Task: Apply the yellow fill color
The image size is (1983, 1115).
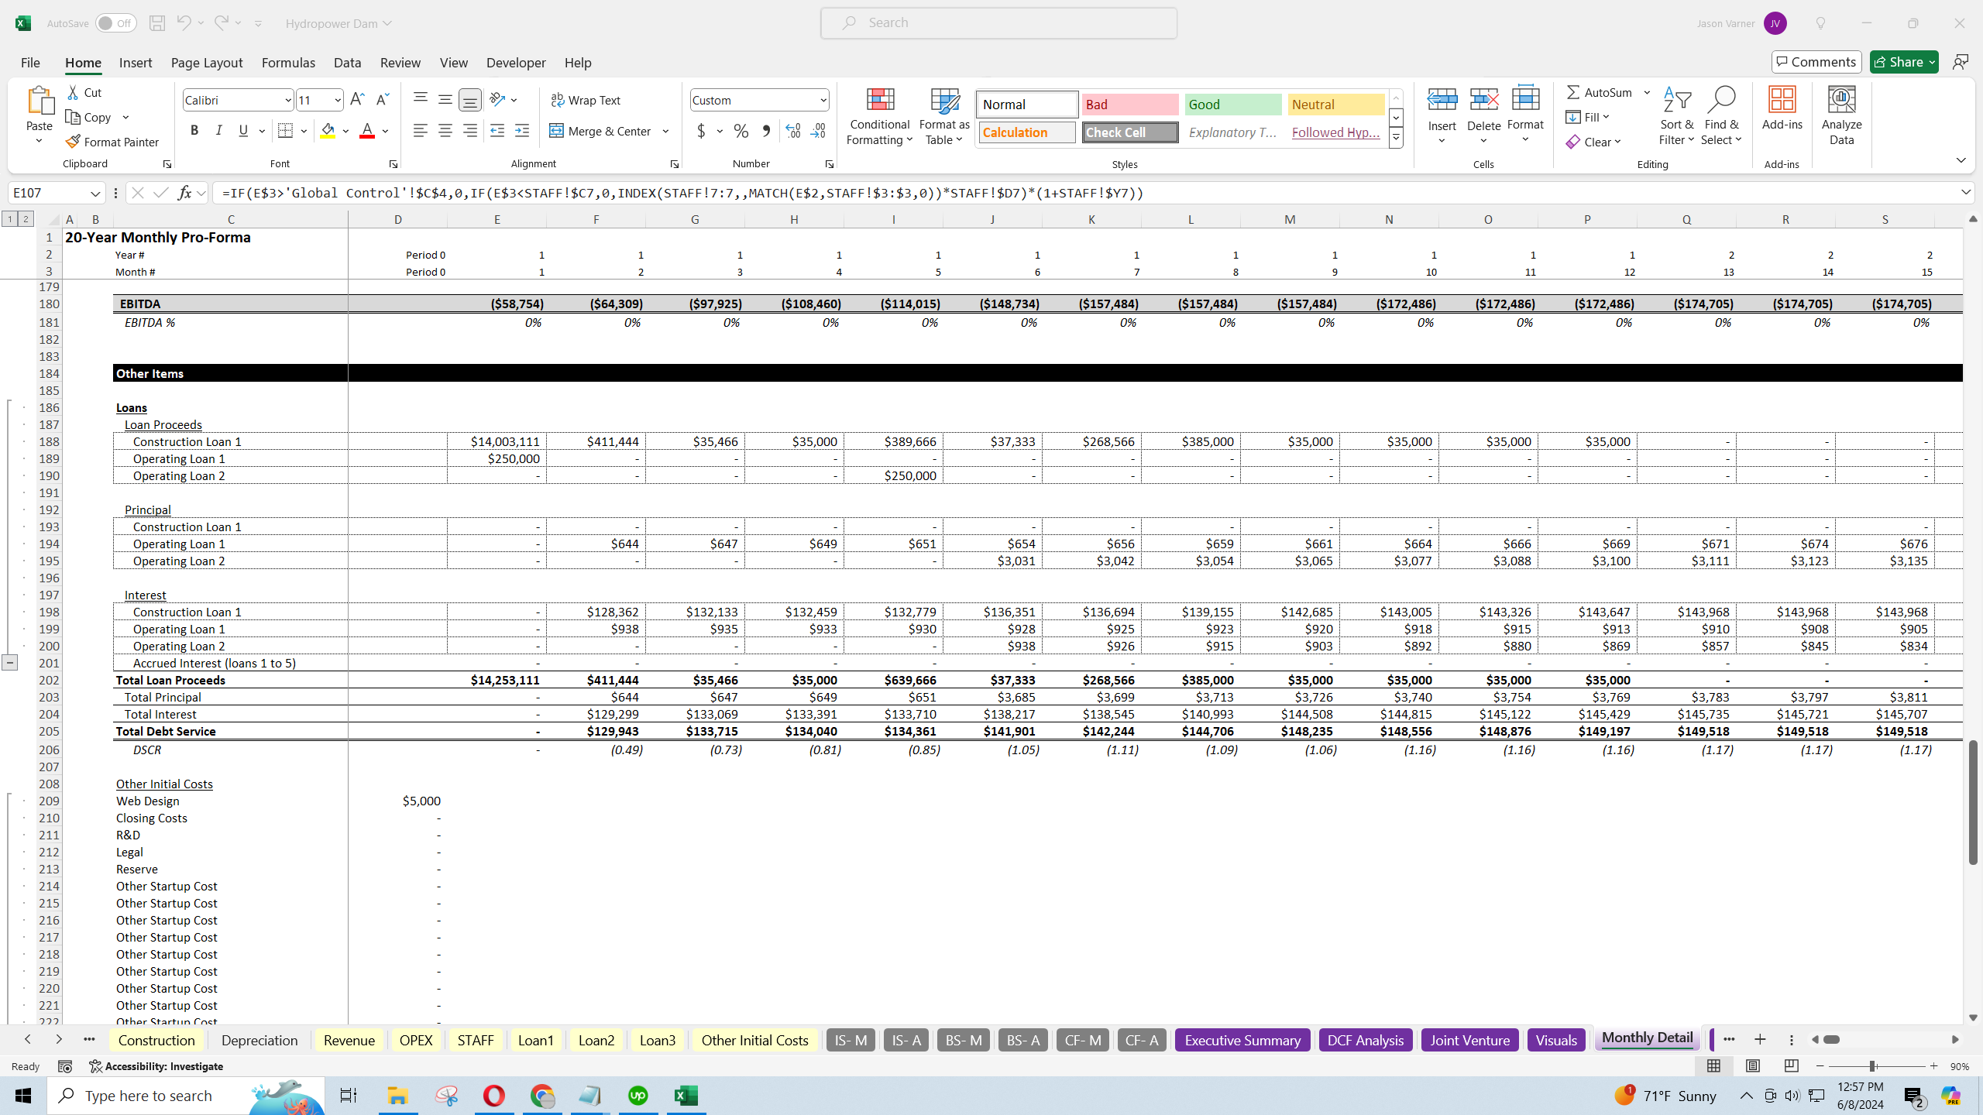Action: [x=328, y=131]
